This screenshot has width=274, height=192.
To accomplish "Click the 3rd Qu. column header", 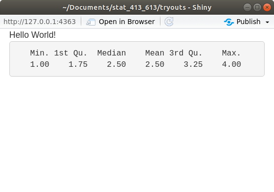I will (186, 53).
